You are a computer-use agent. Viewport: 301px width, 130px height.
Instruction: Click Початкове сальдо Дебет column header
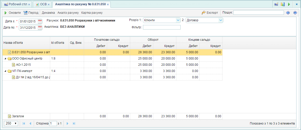pos(96,46)
